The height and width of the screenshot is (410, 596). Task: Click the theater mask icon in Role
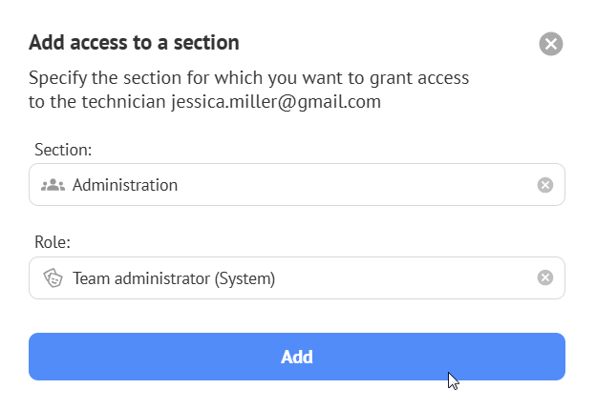point(53,278)
